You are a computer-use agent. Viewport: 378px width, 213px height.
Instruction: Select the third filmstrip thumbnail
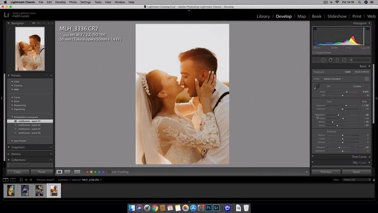(x=40, y=191)
